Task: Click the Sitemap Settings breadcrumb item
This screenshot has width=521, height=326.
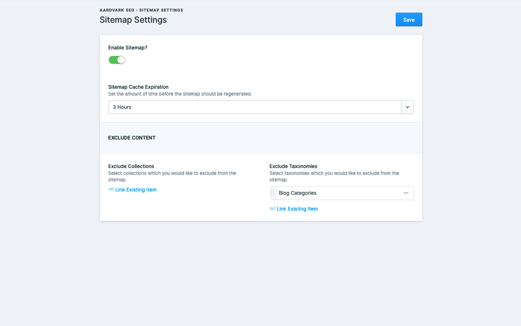Action: point(161,10)
